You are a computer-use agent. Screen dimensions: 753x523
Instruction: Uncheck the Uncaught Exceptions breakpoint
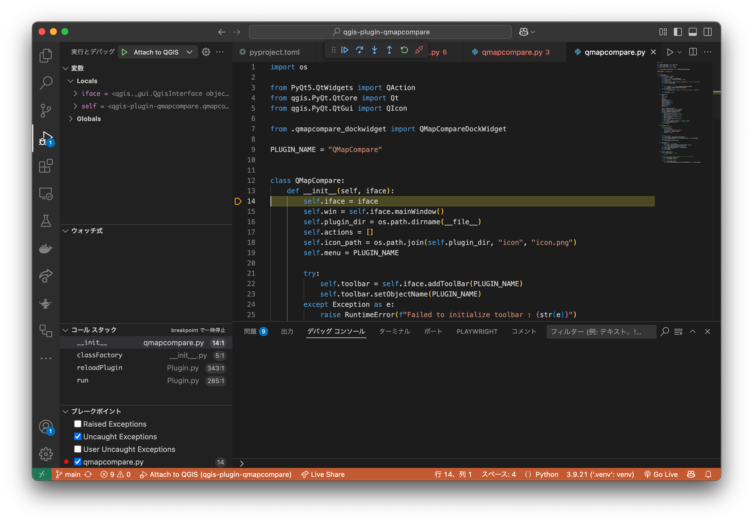78,436
